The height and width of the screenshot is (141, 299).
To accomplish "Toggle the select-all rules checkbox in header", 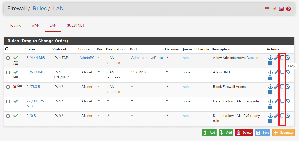I will click(x=7, y=49).
